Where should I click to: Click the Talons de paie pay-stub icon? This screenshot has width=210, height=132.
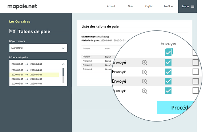[13, 31]
